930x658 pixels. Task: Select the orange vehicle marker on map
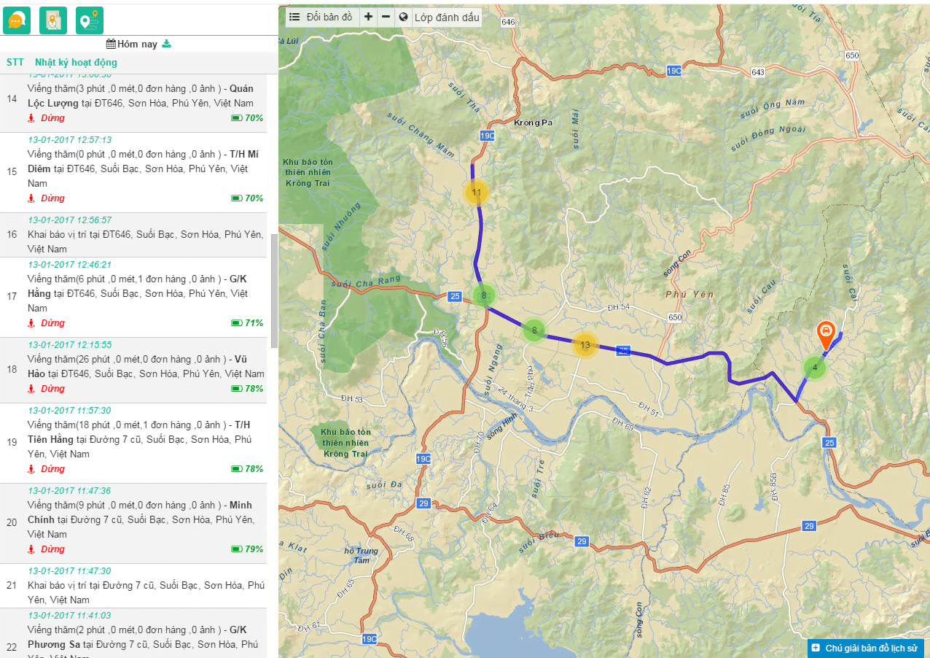point(826,335)
